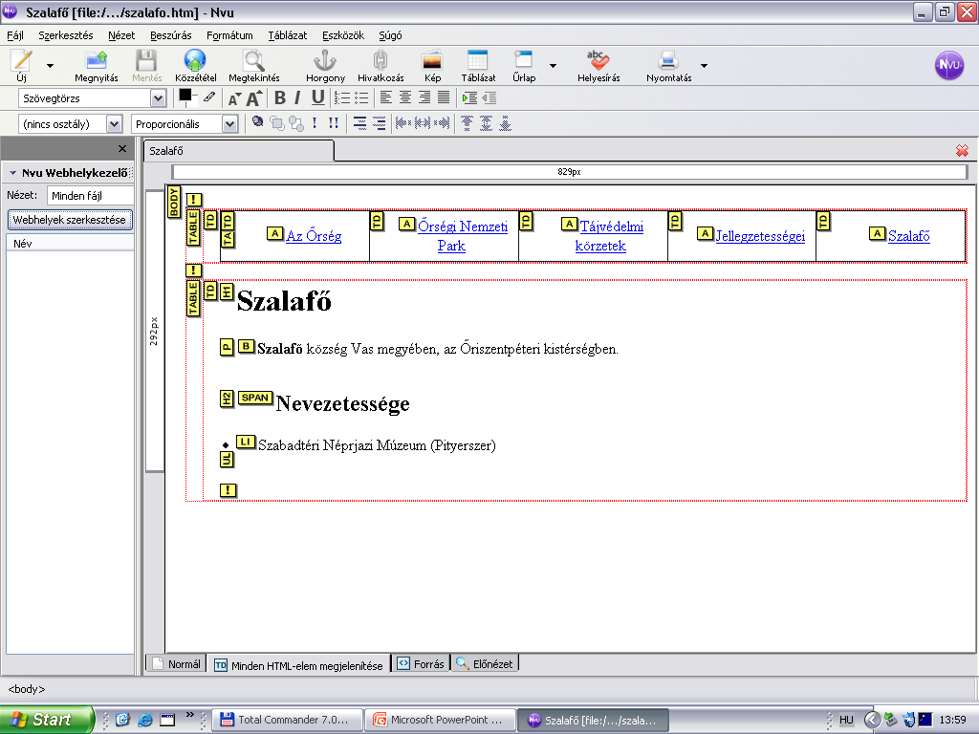The image size is (979, 734).
Task: Open the Beszúrás menu
Action: pos(170,35)
